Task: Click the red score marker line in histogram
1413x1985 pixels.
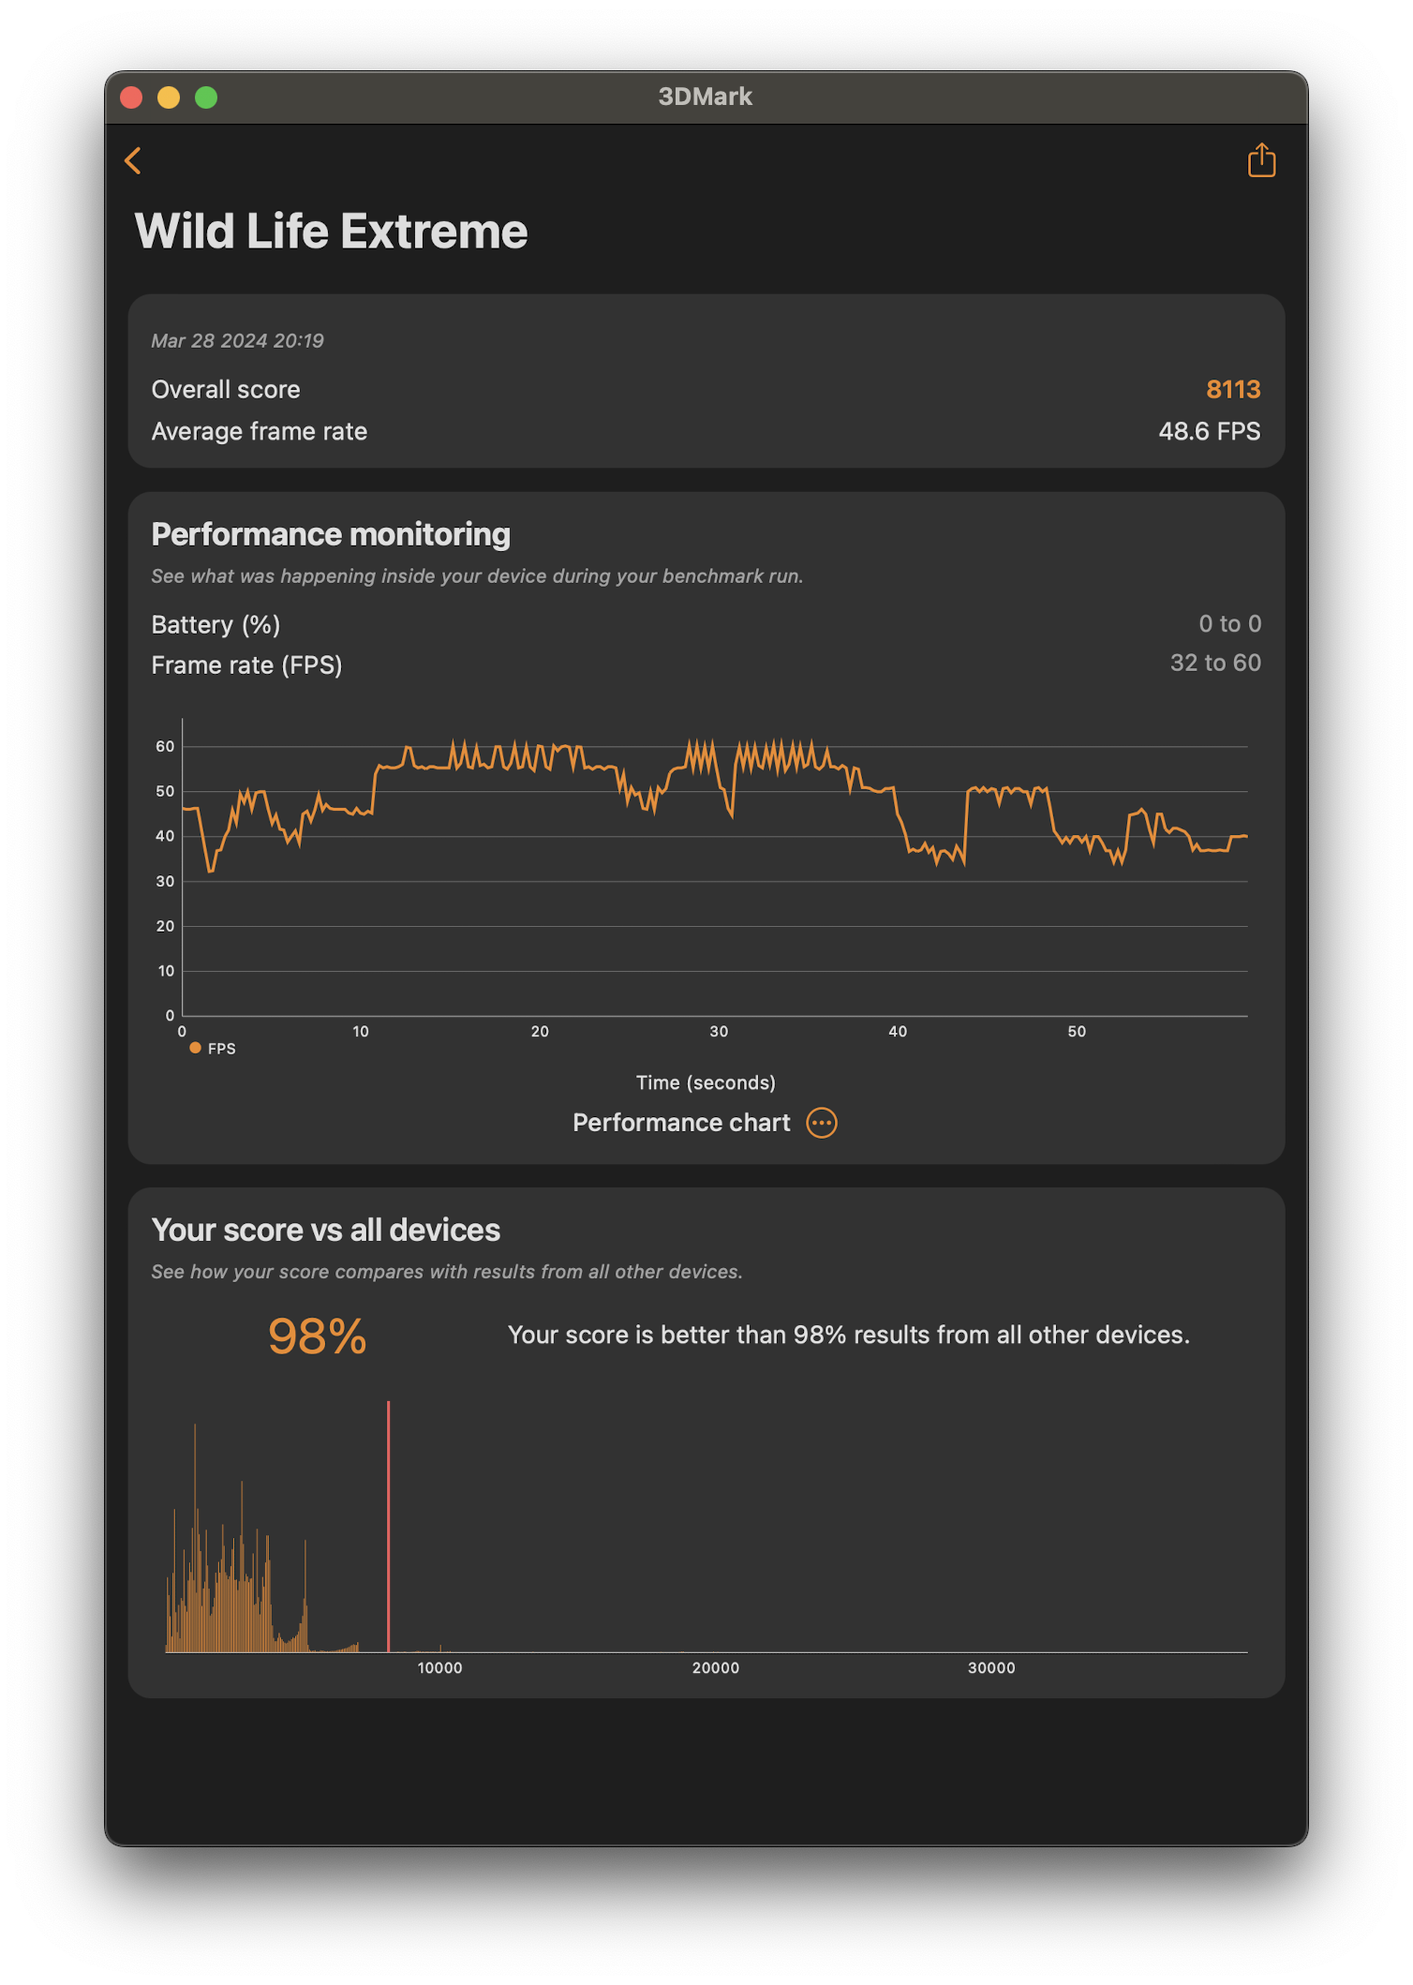Action: [x=388, y=1526]
